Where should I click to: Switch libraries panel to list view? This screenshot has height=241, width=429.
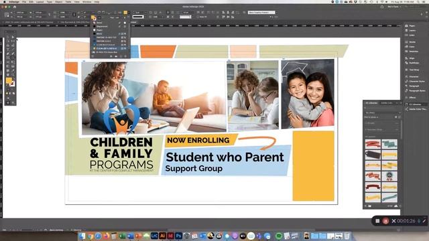click(x=400, y=117)
